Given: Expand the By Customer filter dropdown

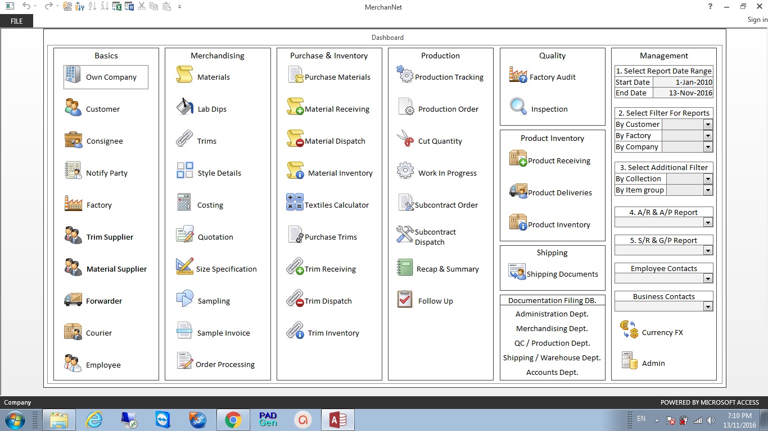Looking at the screenshot, I should tap(708, 125).
